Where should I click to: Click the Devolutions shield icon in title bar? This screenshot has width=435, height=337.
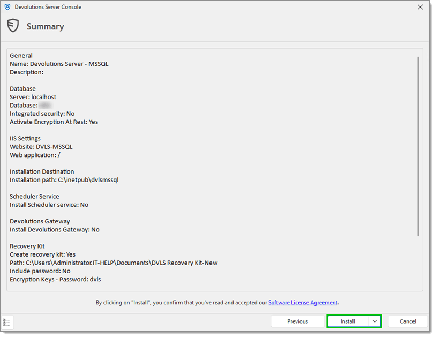click(x=7, y=7)
